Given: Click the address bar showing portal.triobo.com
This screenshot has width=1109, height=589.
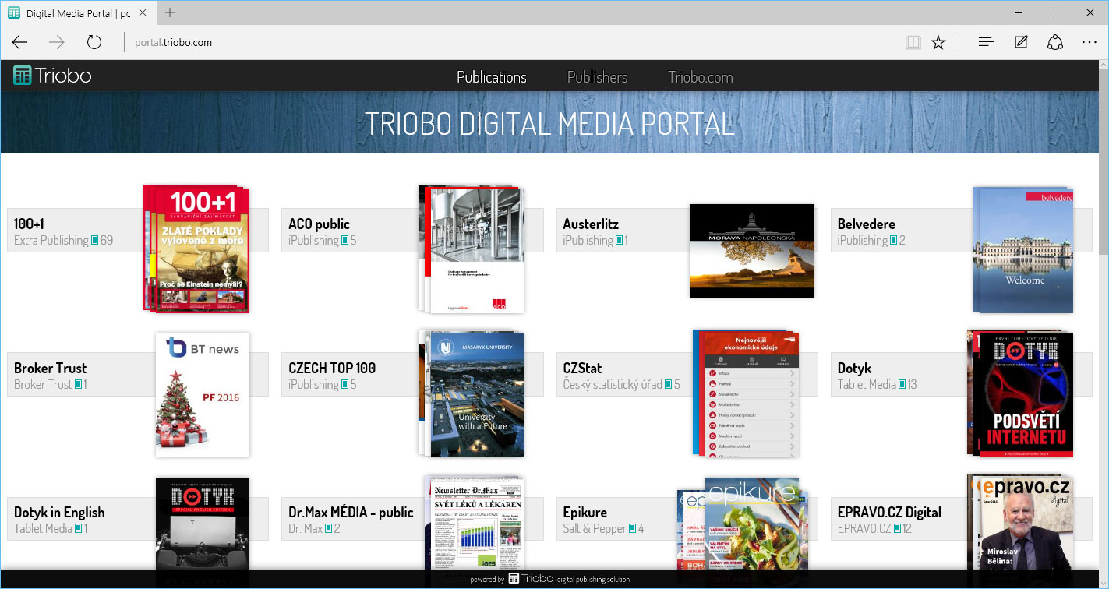Looking at the screenshot, I should click(x=468, y=42).
